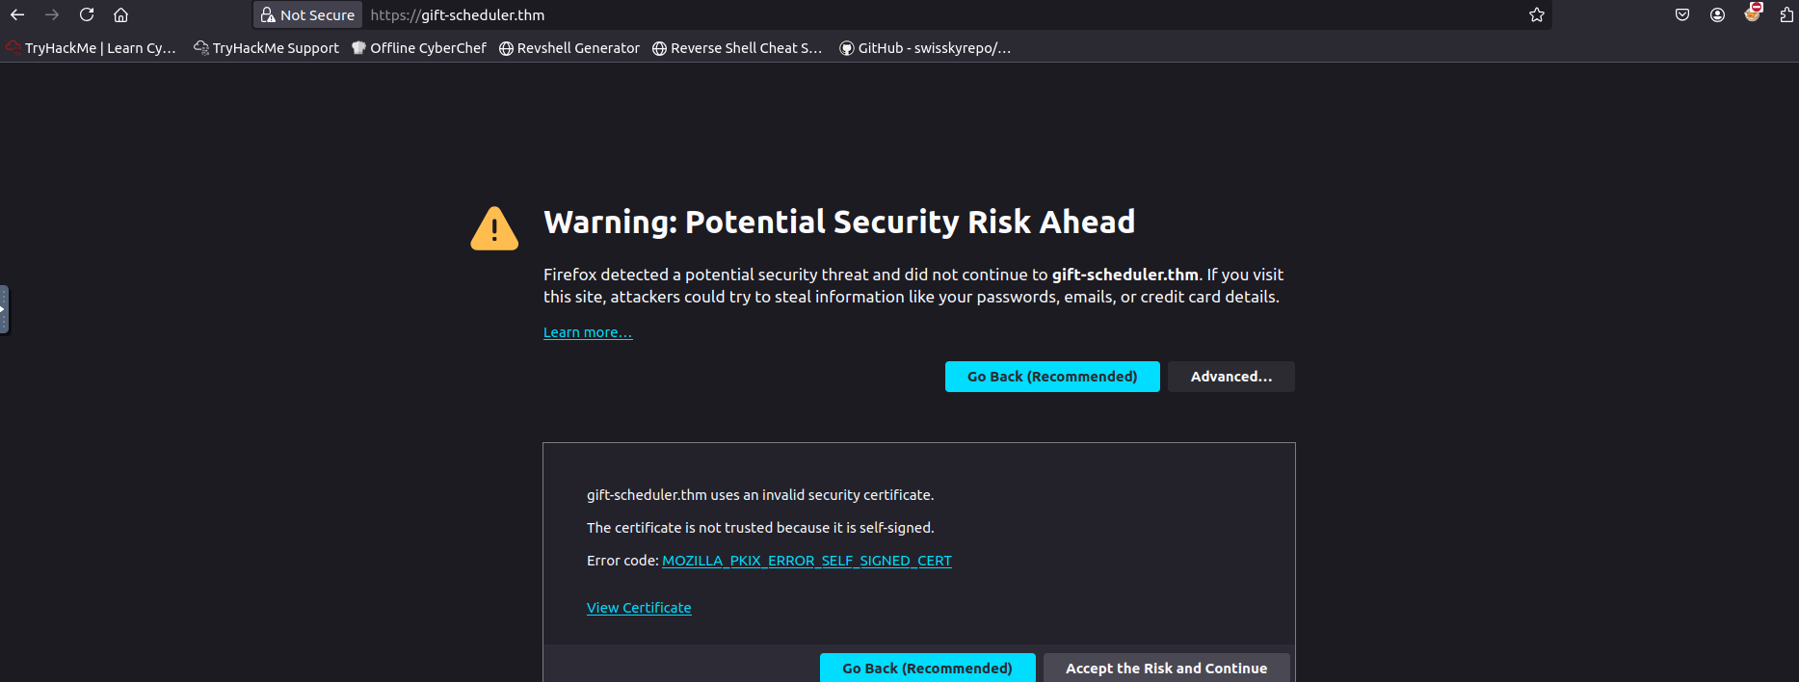Open the extensions puzzle-piece menu
1799x682 pixels.
point(1787,14)
